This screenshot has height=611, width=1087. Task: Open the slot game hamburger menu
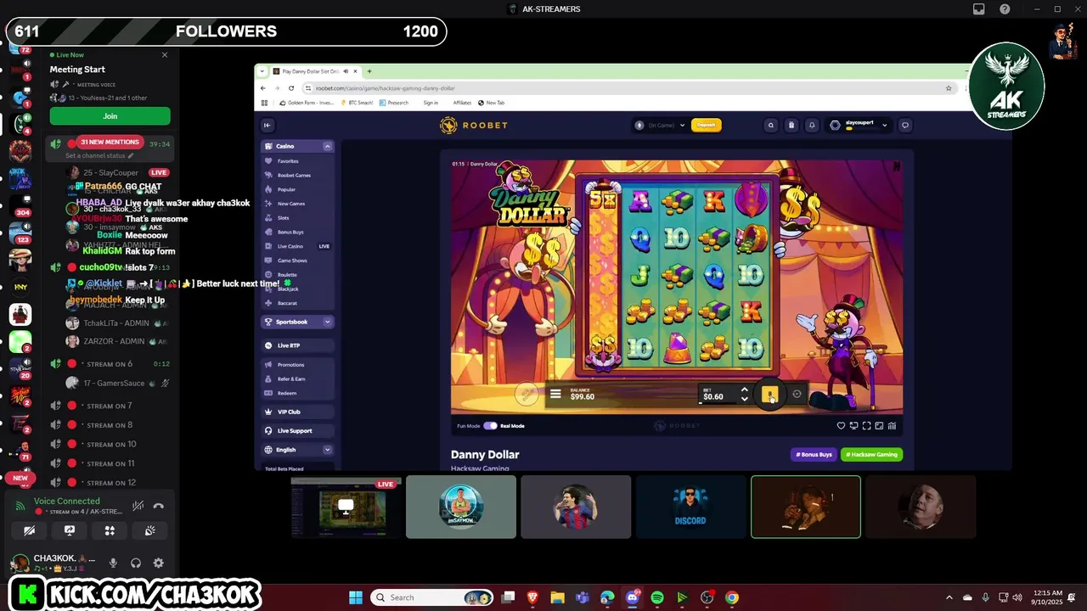pos(555,394)
